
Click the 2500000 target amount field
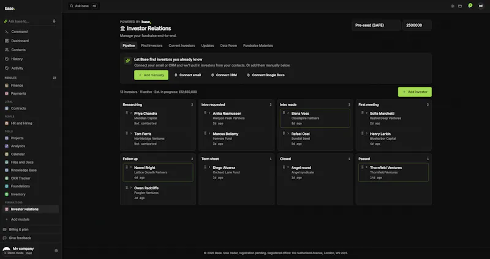(x=417, y=25)
